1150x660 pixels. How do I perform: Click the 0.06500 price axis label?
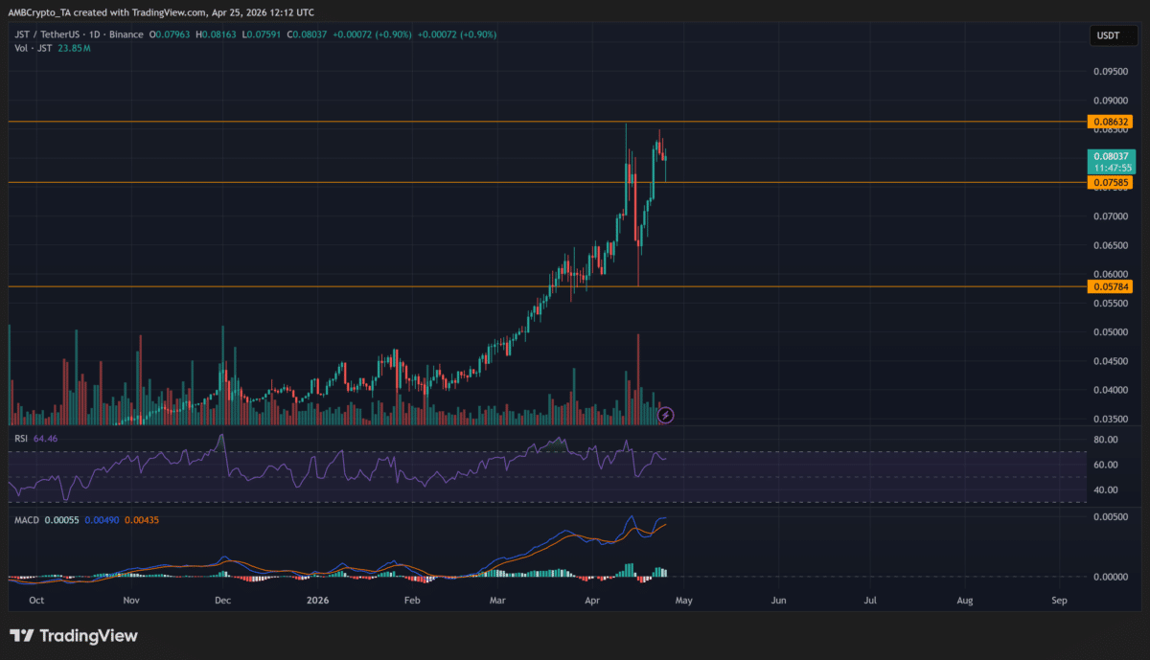[x=1109, y=245]
